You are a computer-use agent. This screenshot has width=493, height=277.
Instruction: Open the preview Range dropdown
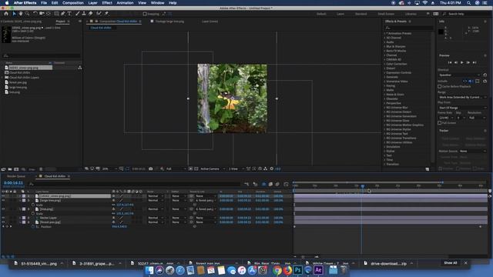[x=462, y=98]
